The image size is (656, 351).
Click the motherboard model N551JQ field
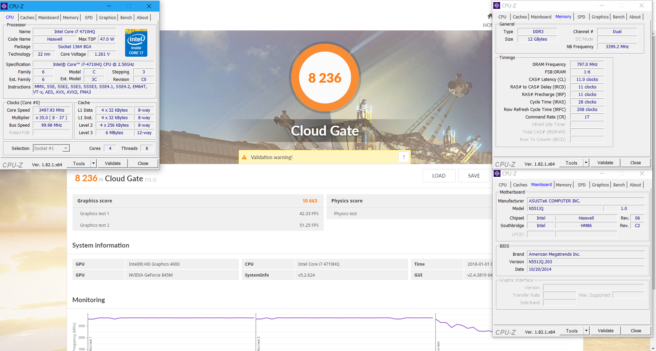tap(565, 209)
